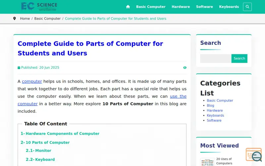Click the 'Most Viewed' heading
This screenshot has width=265, height=166.
(x=219, y=145)
